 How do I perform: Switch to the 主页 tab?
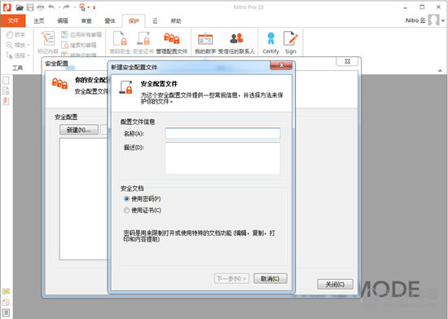pyautogui.click(x=39, y=21)
